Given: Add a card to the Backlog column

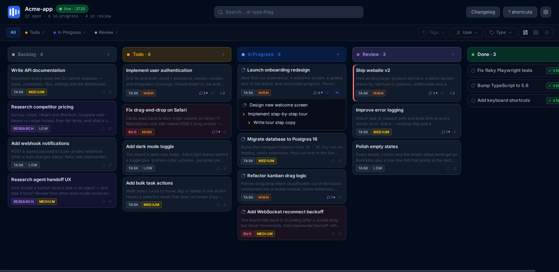Looking at the screenshot, I should pyautogui.click(x=108, y=54).
